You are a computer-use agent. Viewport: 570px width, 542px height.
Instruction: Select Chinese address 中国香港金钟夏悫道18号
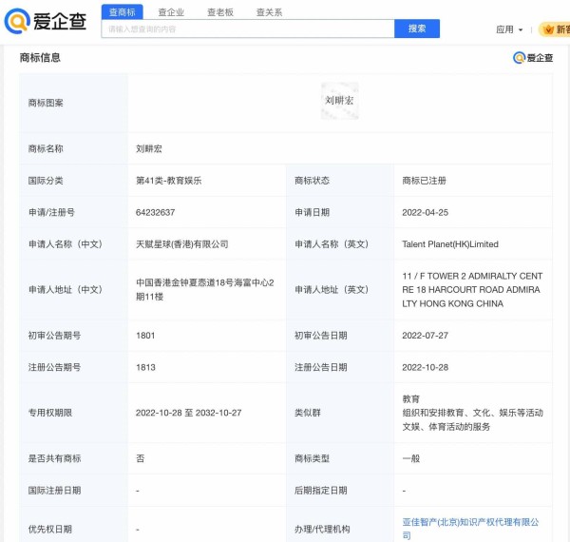pyautogui.click(x=184, y=283)
